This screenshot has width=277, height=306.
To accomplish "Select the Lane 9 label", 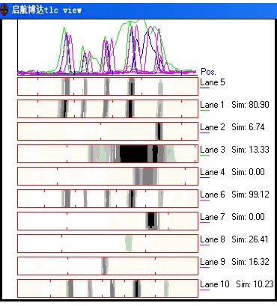I will coord(213,262).
